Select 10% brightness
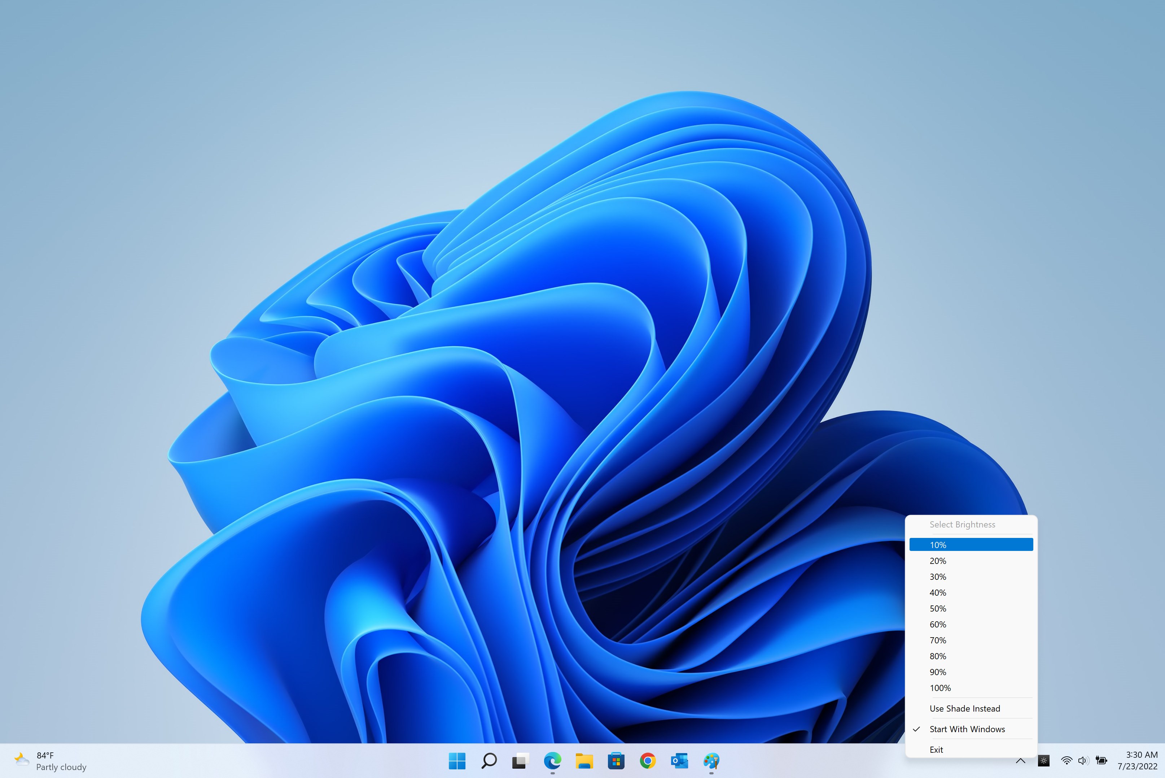The height and width of the screenshot is (778, 1165). 971,545
